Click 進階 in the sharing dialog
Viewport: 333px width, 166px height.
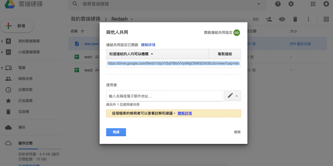tap(237, 132)
